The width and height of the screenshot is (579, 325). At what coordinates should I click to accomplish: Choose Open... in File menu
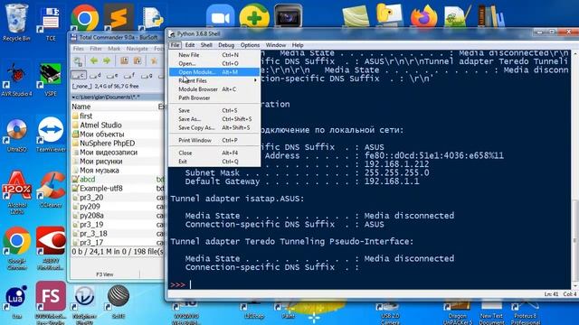[214, 63]
